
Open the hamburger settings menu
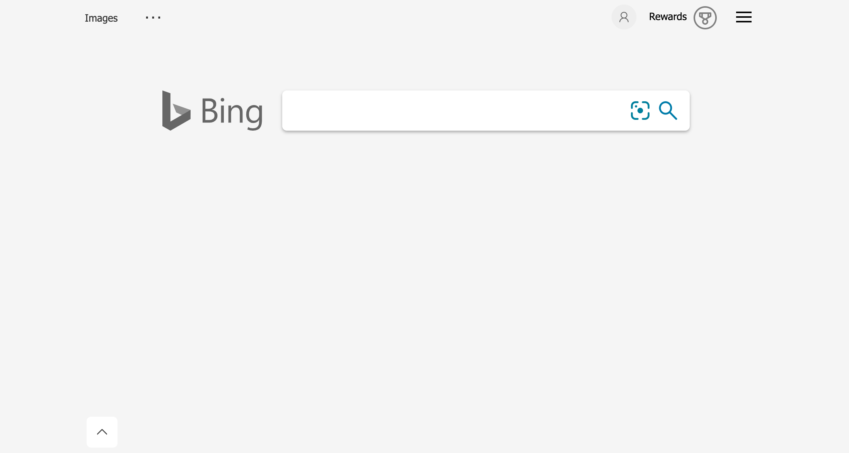point(743,17)
